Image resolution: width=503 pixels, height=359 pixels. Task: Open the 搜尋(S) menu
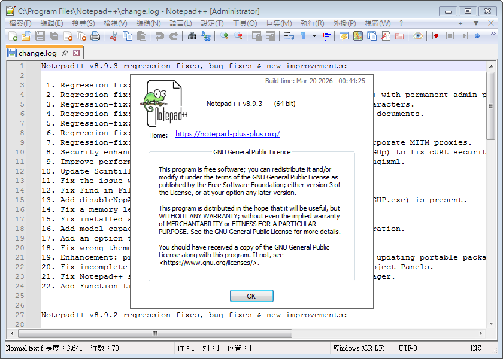coord(83,23)
